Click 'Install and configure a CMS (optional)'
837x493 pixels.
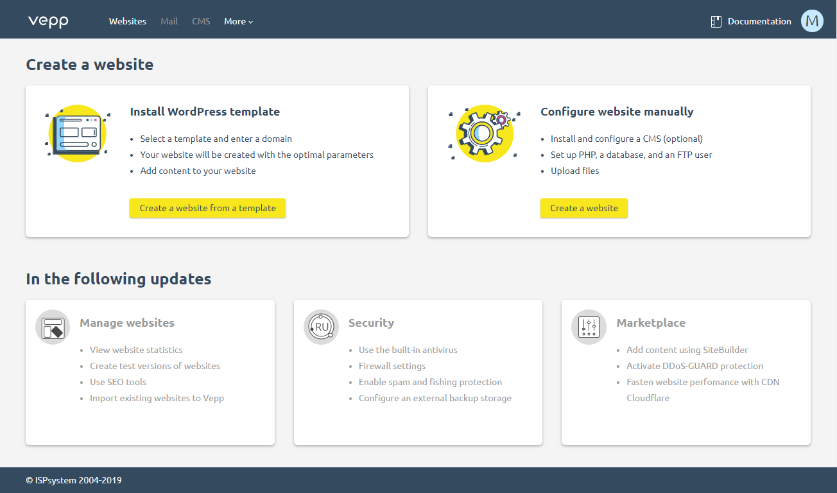[626, 139]
